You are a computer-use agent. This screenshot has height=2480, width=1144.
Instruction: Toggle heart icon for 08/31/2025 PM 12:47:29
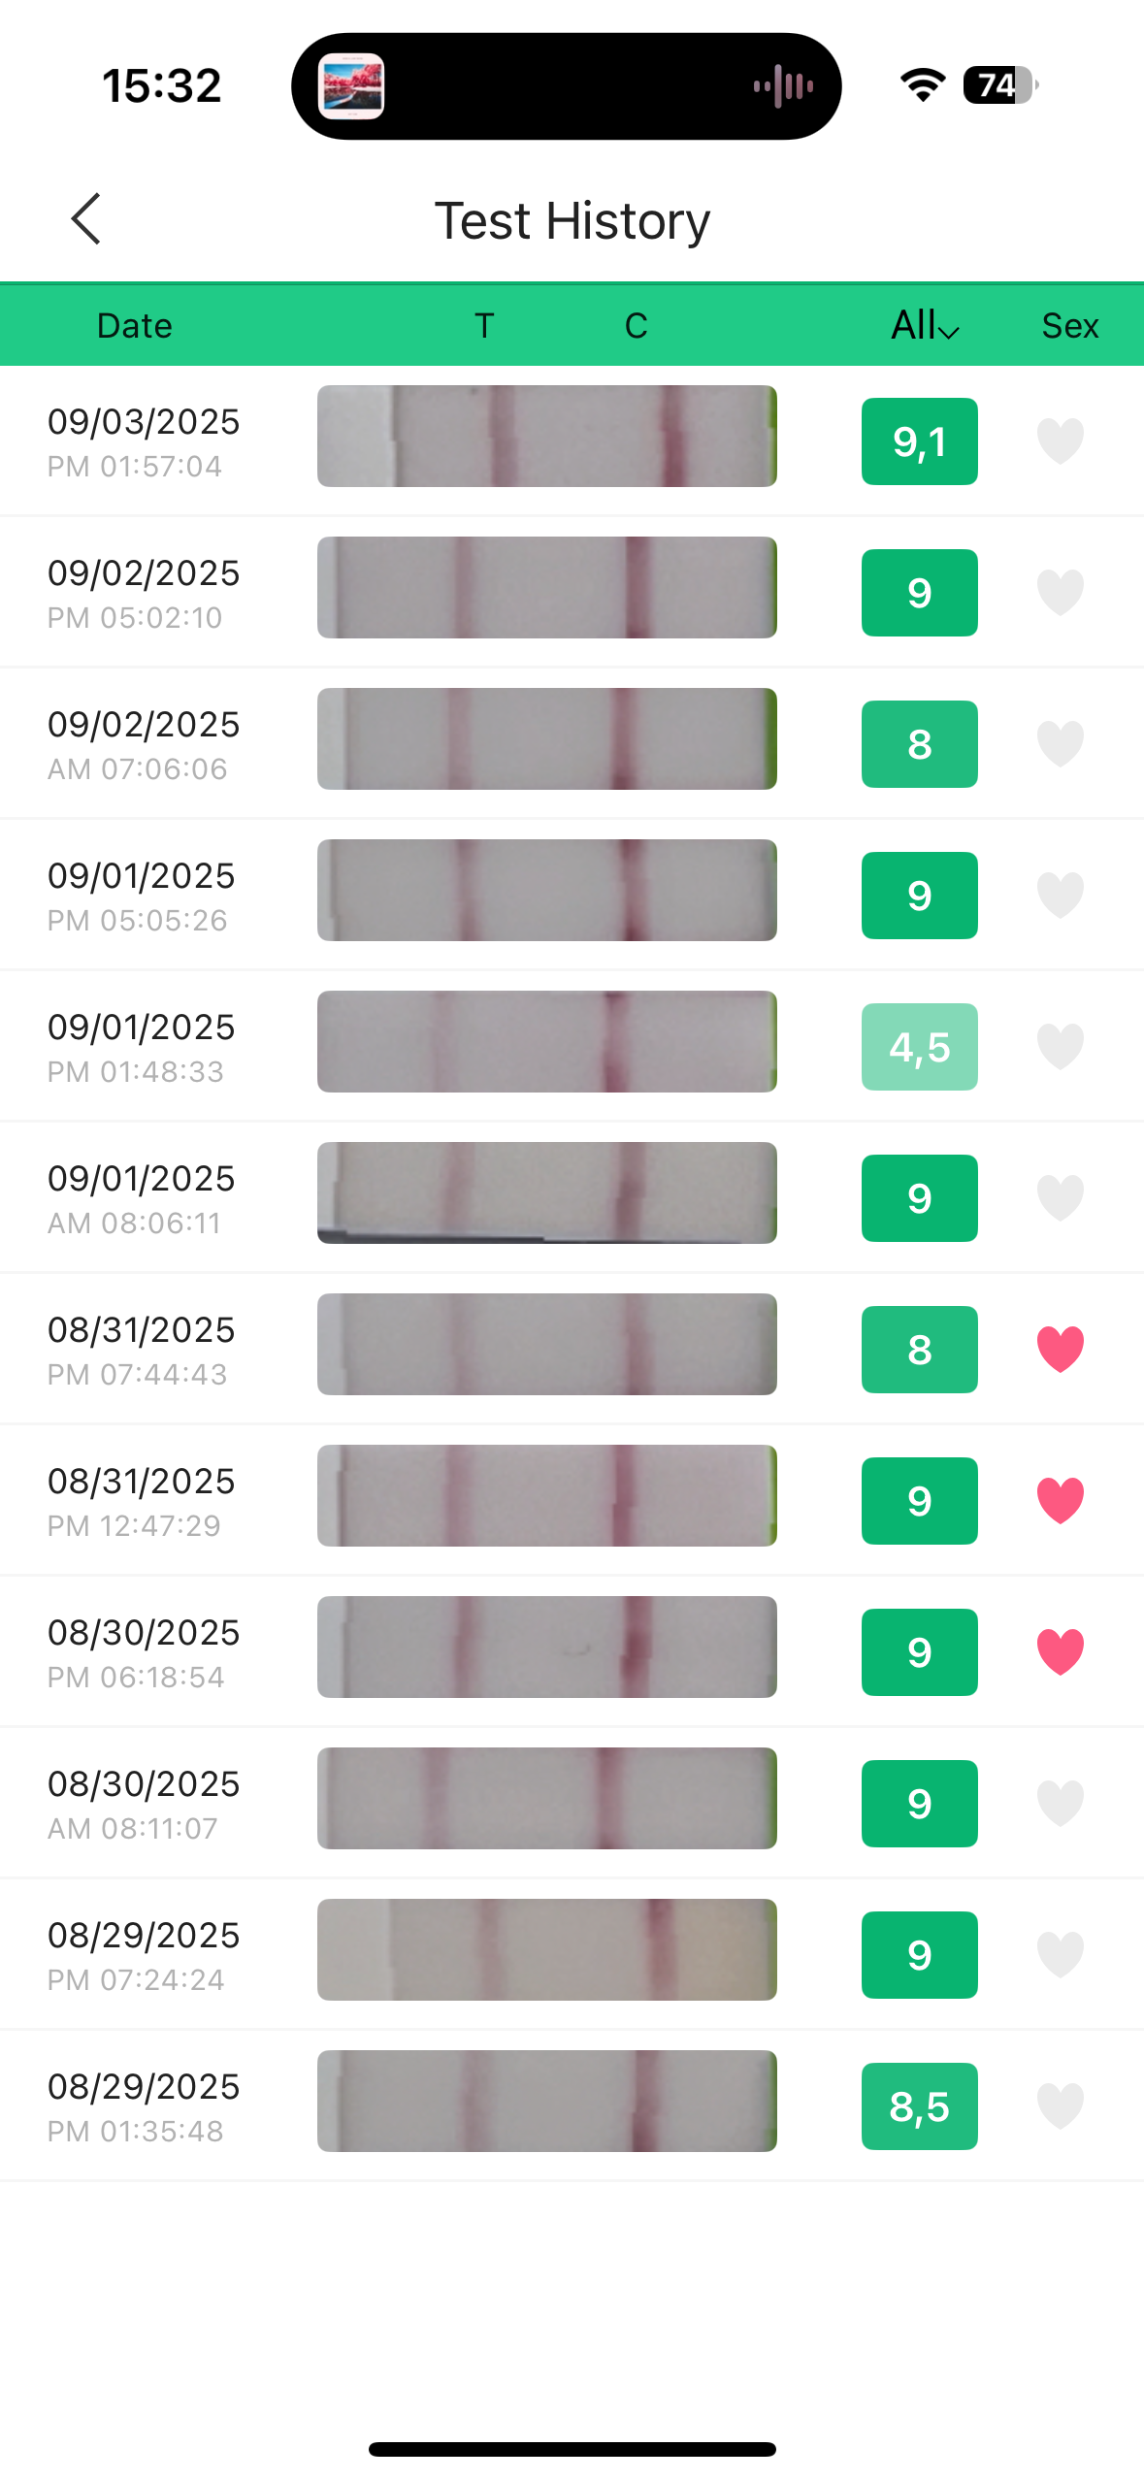click(1060, 1501)
